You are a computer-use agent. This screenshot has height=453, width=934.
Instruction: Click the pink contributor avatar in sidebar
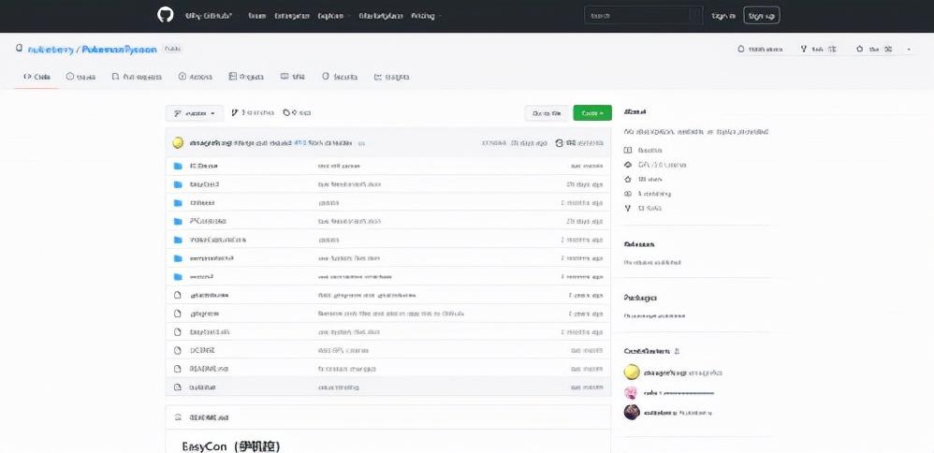pyautogui.click(x=632, y=393)
